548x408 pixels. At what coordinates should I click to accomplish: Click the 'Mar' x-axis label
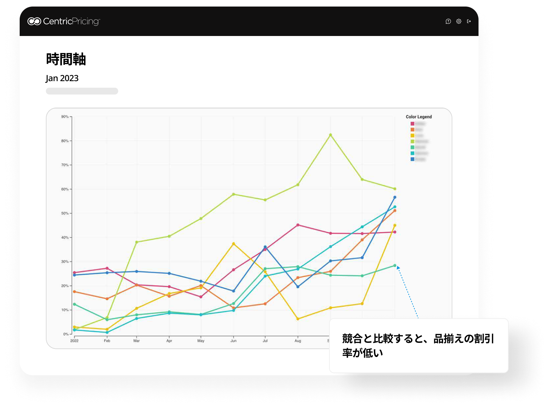tap(137, 341)
